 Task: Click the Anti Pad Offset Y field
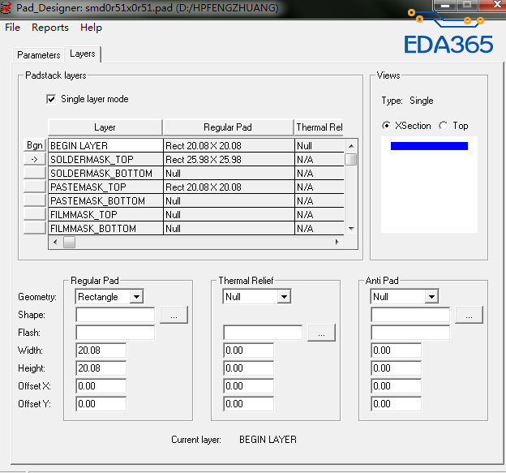(x=396, y=403)
